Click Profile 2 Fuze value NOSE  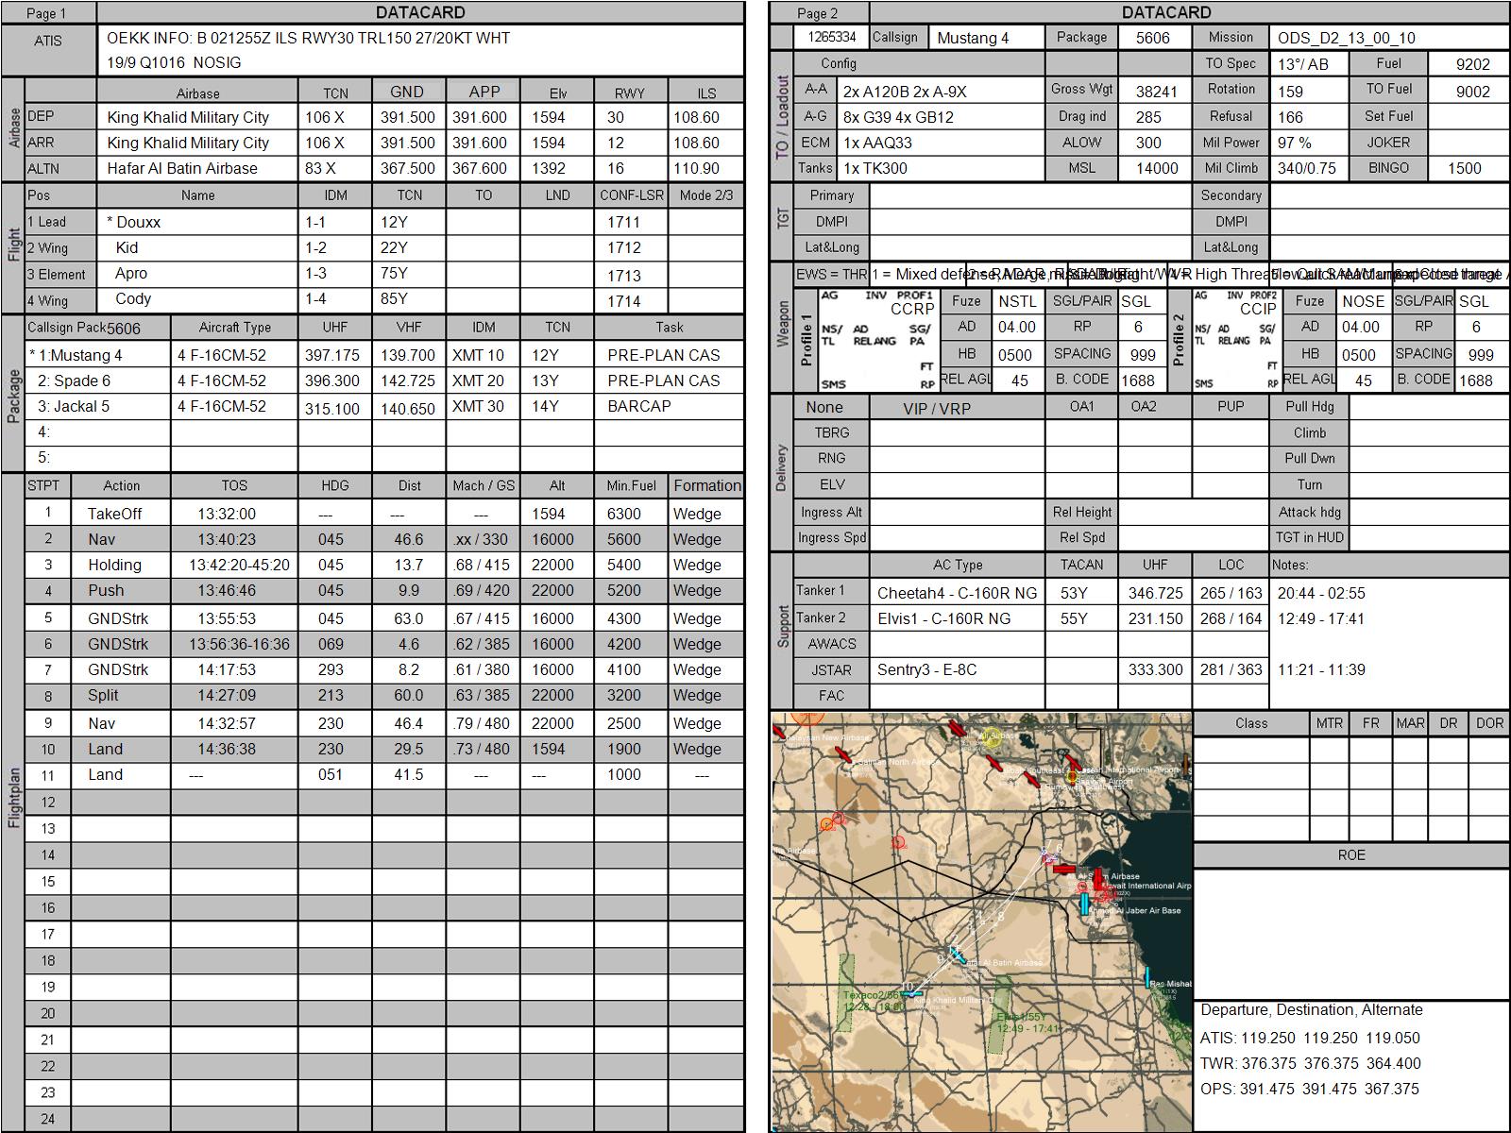tap(1363, 301)
